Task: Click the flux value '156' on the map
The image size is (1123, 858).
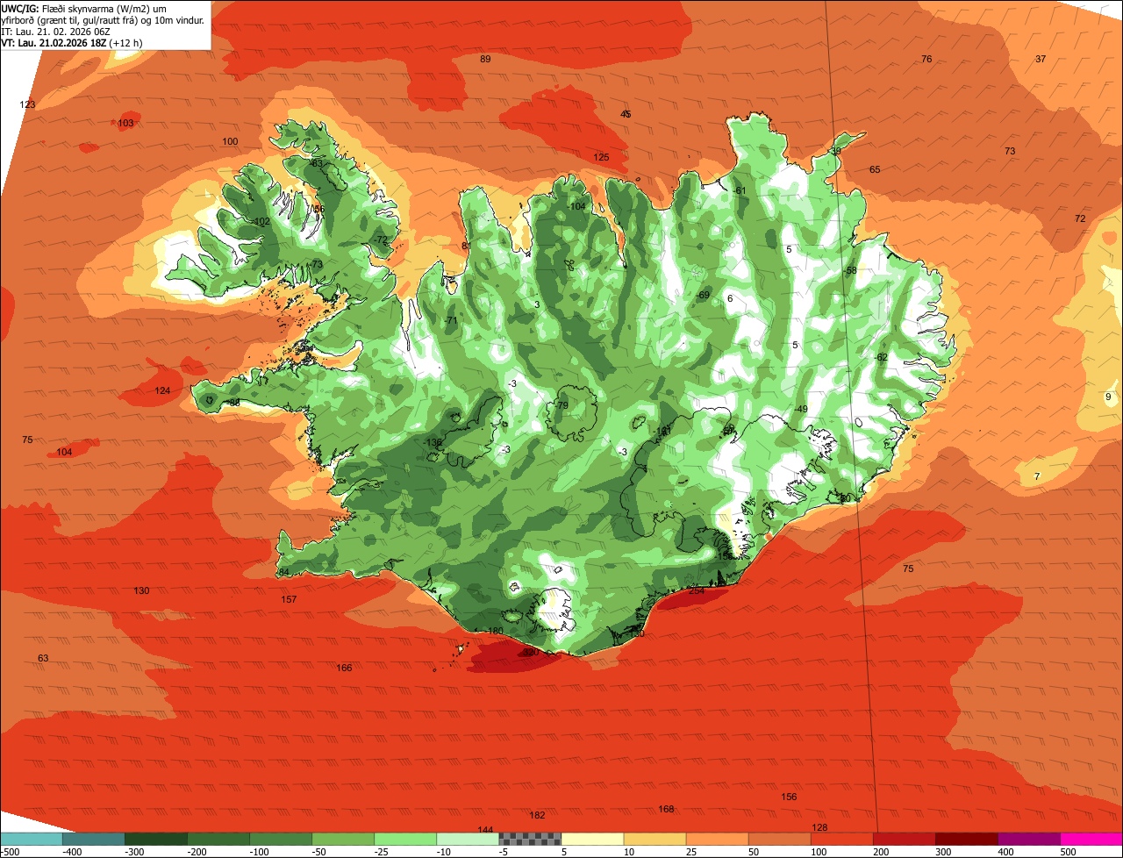Action: [x=790, y=797]
